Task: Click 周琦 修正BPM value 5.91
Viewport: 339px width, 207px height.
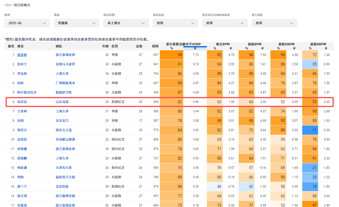Action: 231,121
